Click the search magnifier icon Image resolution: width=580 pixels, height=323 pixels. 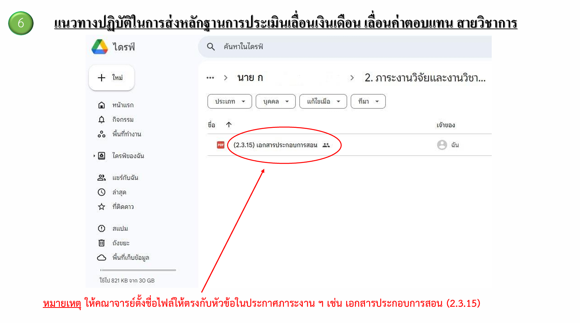click(x=211, y=47)
